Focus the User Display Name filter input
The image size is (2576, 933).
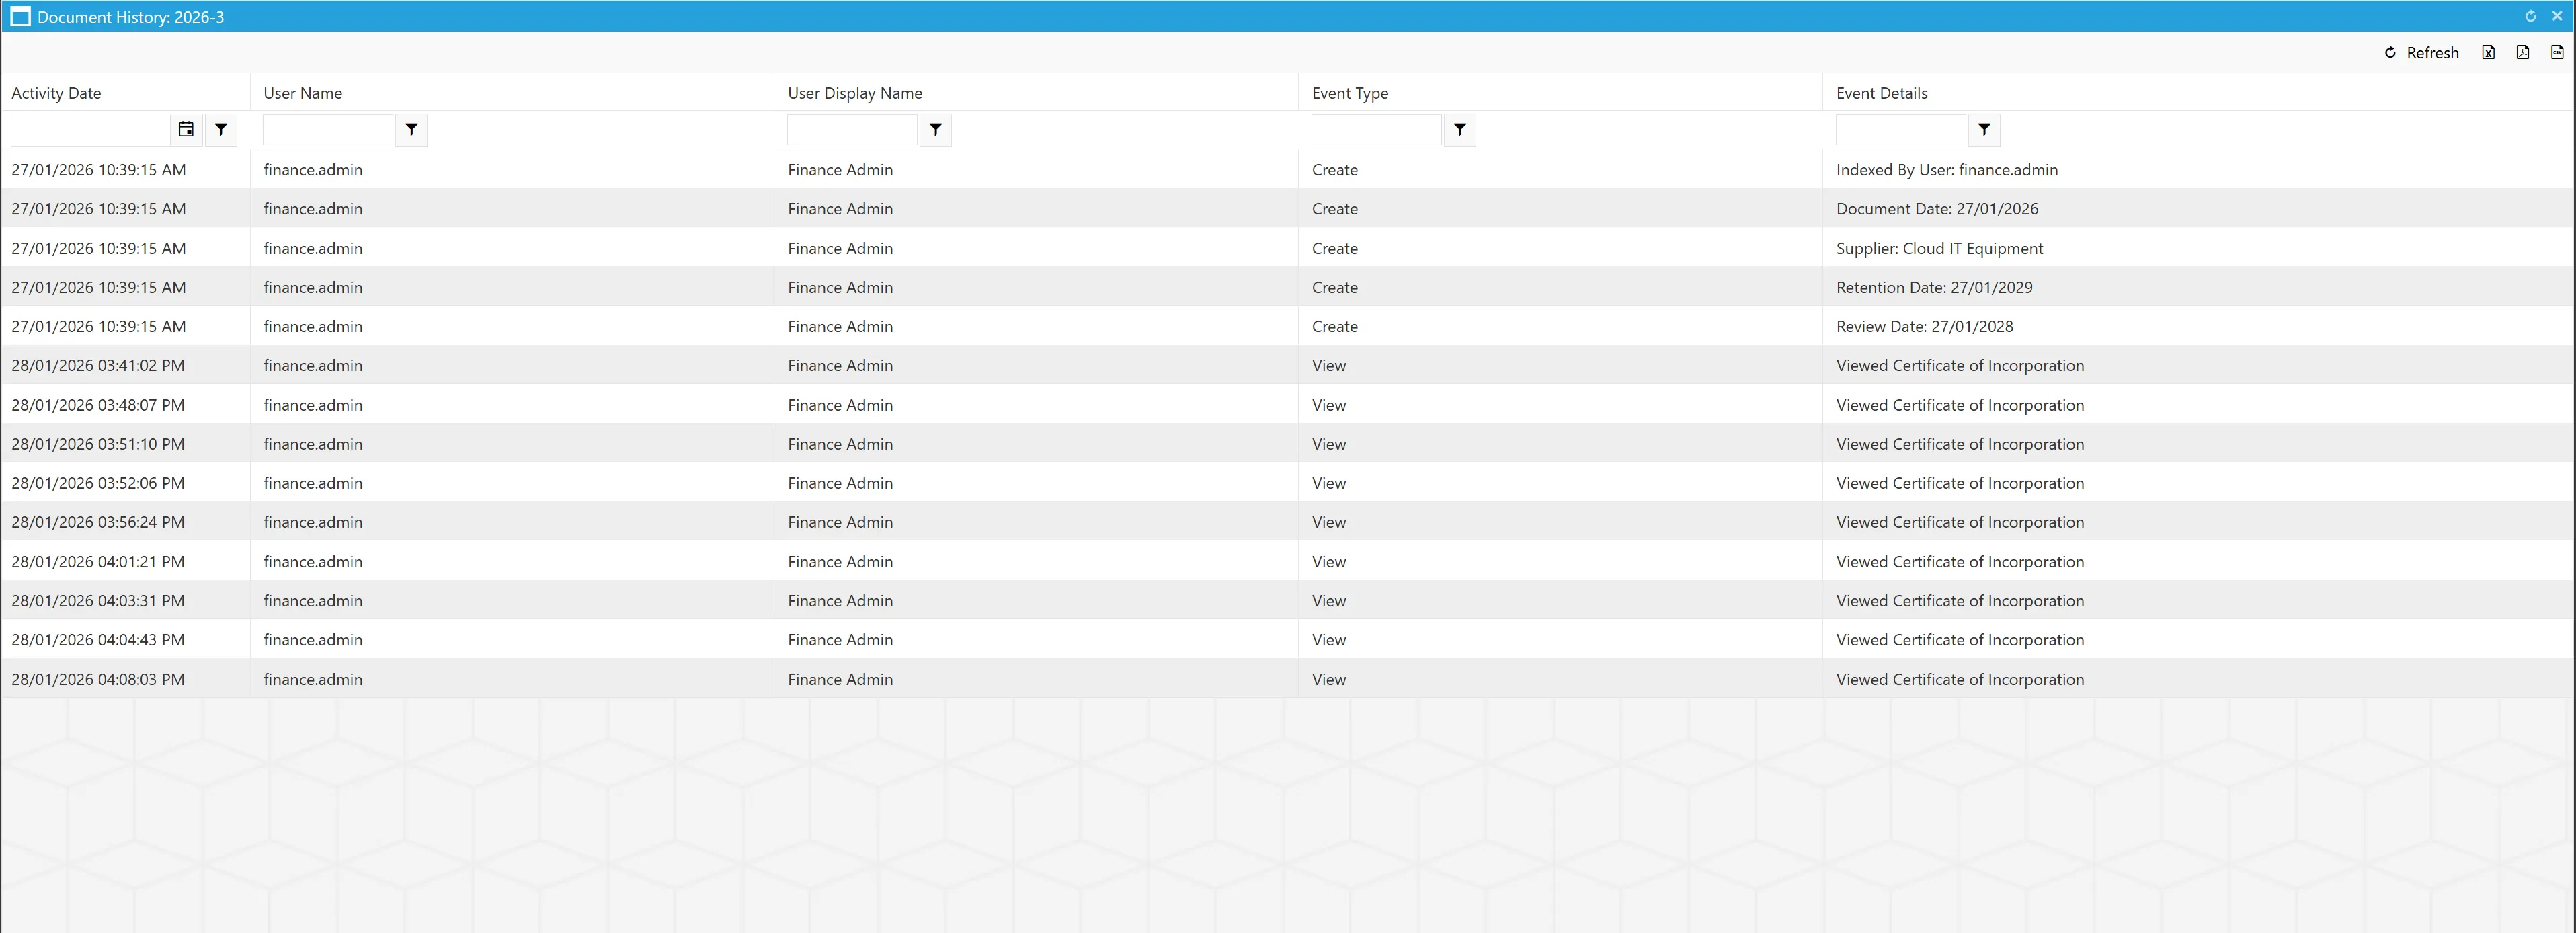pos(852,130)
